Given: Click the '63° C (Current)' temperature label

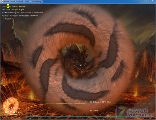Looking at the screenshot, I should click(x=95, y=102).
